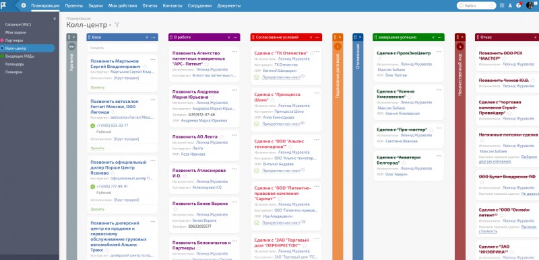The height and width of the screenshot is (260, 539).
Task: Select Партнеры with pink dot in sidebar
Action: coord(13,40)
